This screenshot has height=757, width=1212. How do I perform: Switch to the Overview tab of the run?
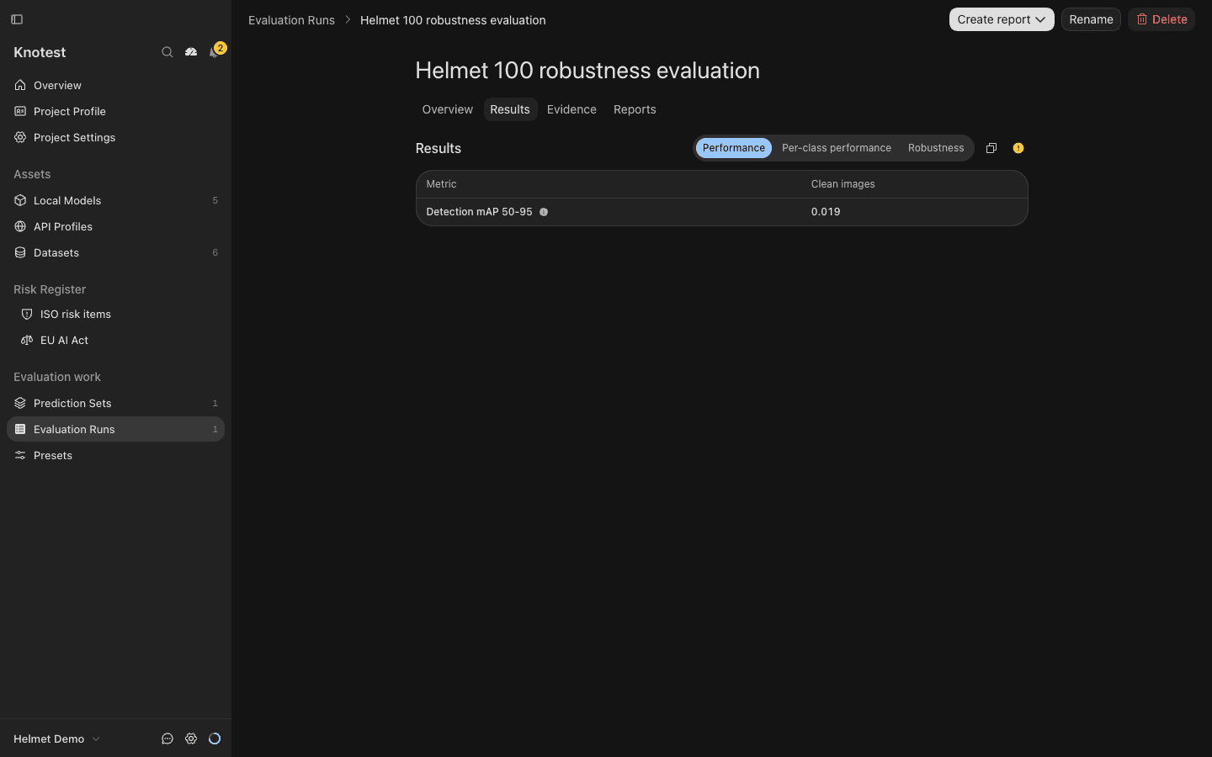[448, 109]
